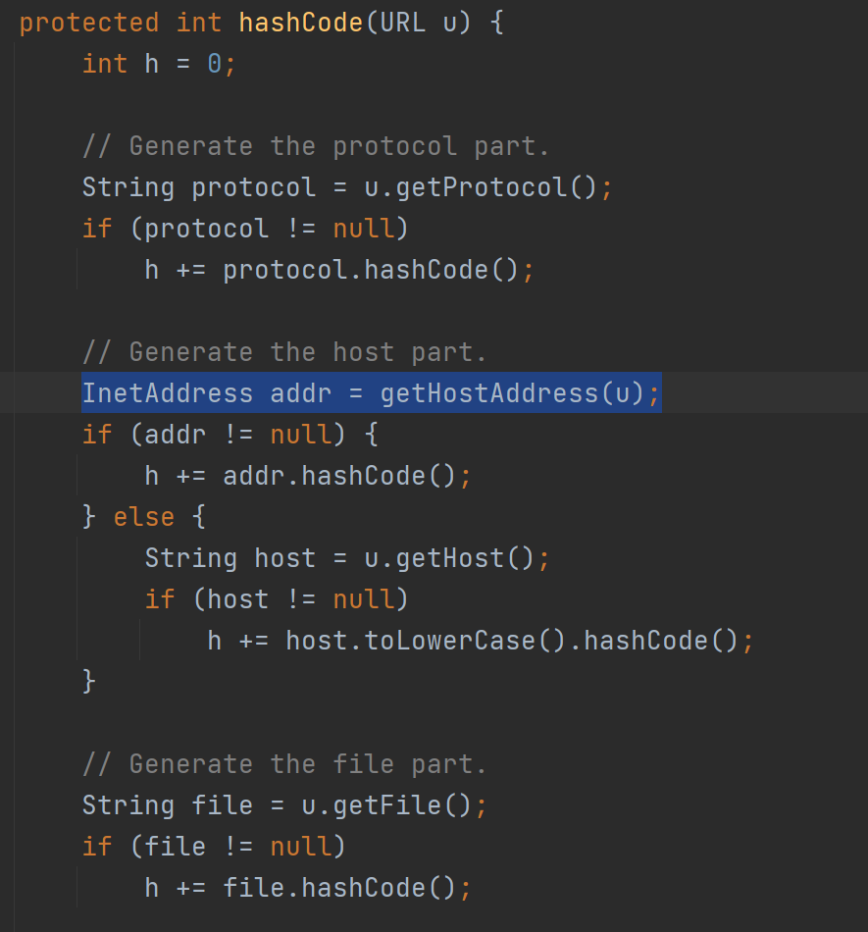Click the else keyword

[x=143, y=517]
